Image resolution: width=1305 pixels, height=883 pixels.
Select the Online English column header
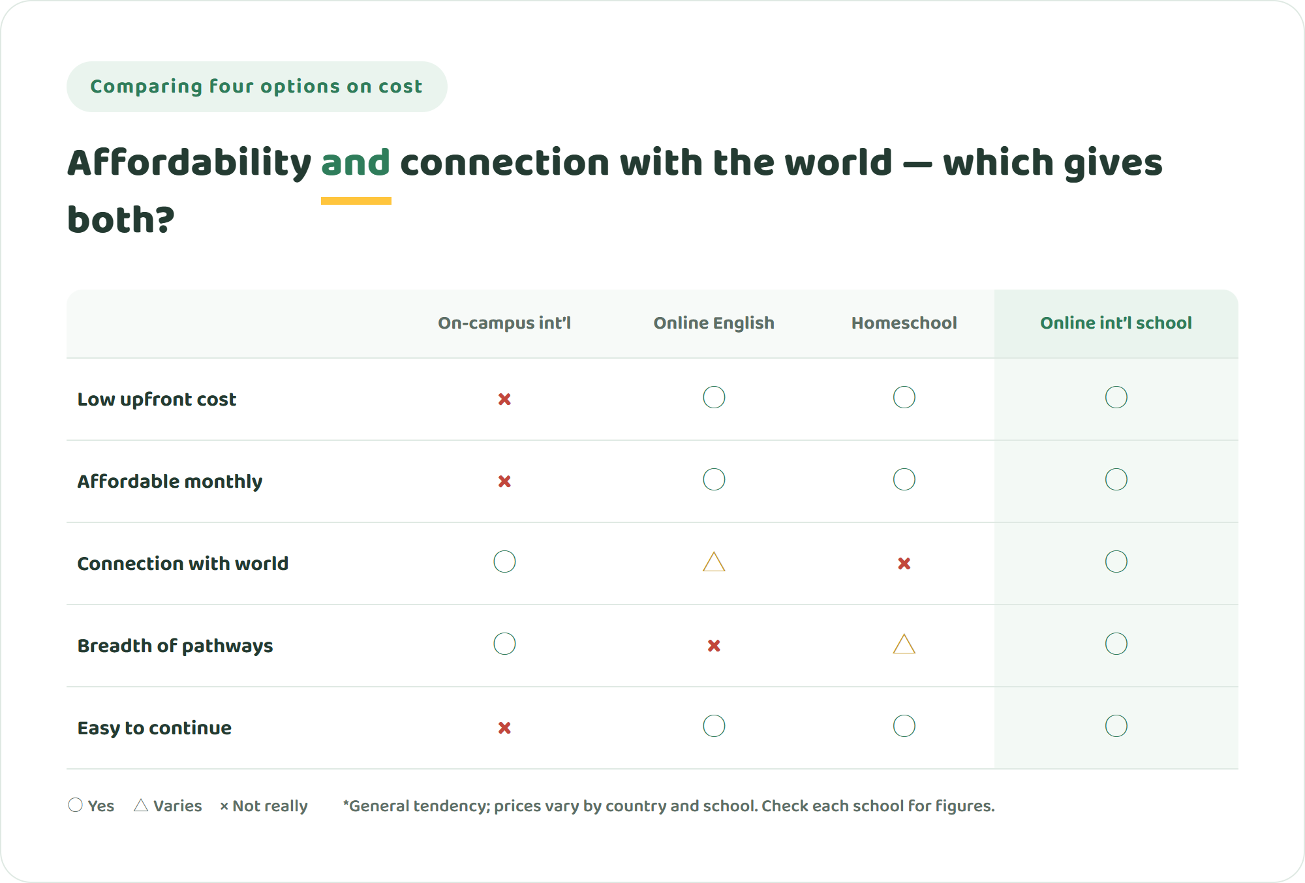pyautogui.click(x=714, y=323)
